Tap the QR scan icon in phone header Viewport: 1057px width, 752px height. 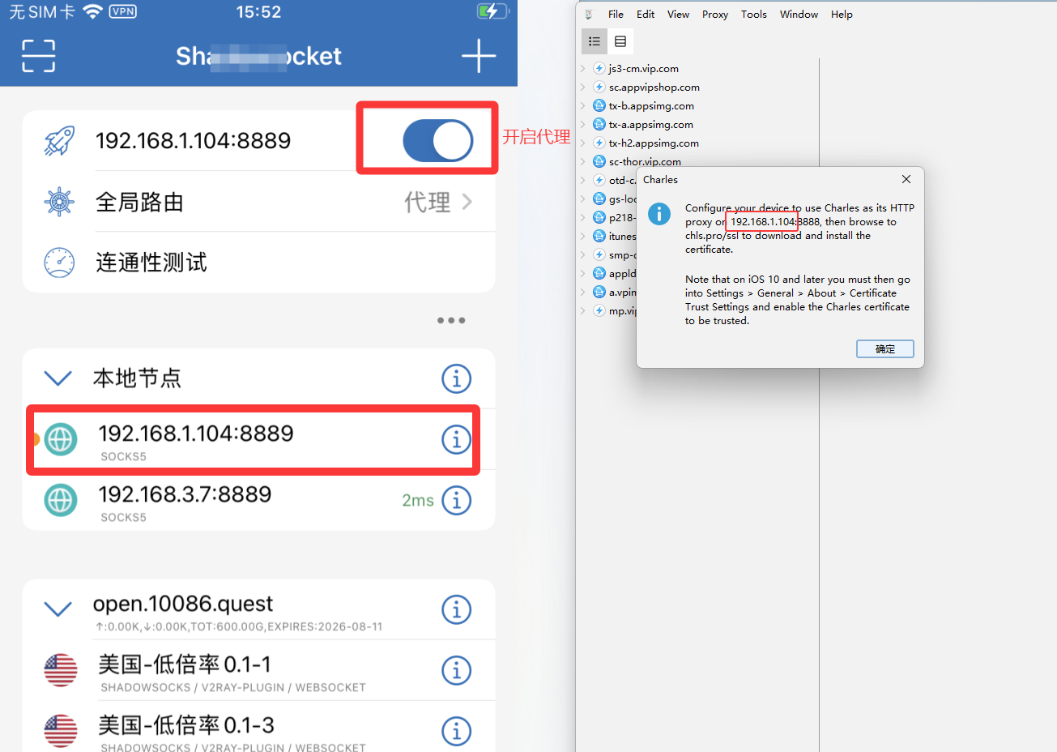point(39,56)
